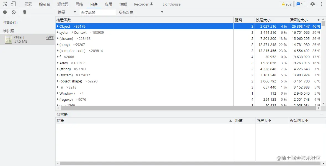Image resolution: width=326 pixels, height=166 pixels.
Task: Start a heap snapshot with the record button
Action: [5, 12]
